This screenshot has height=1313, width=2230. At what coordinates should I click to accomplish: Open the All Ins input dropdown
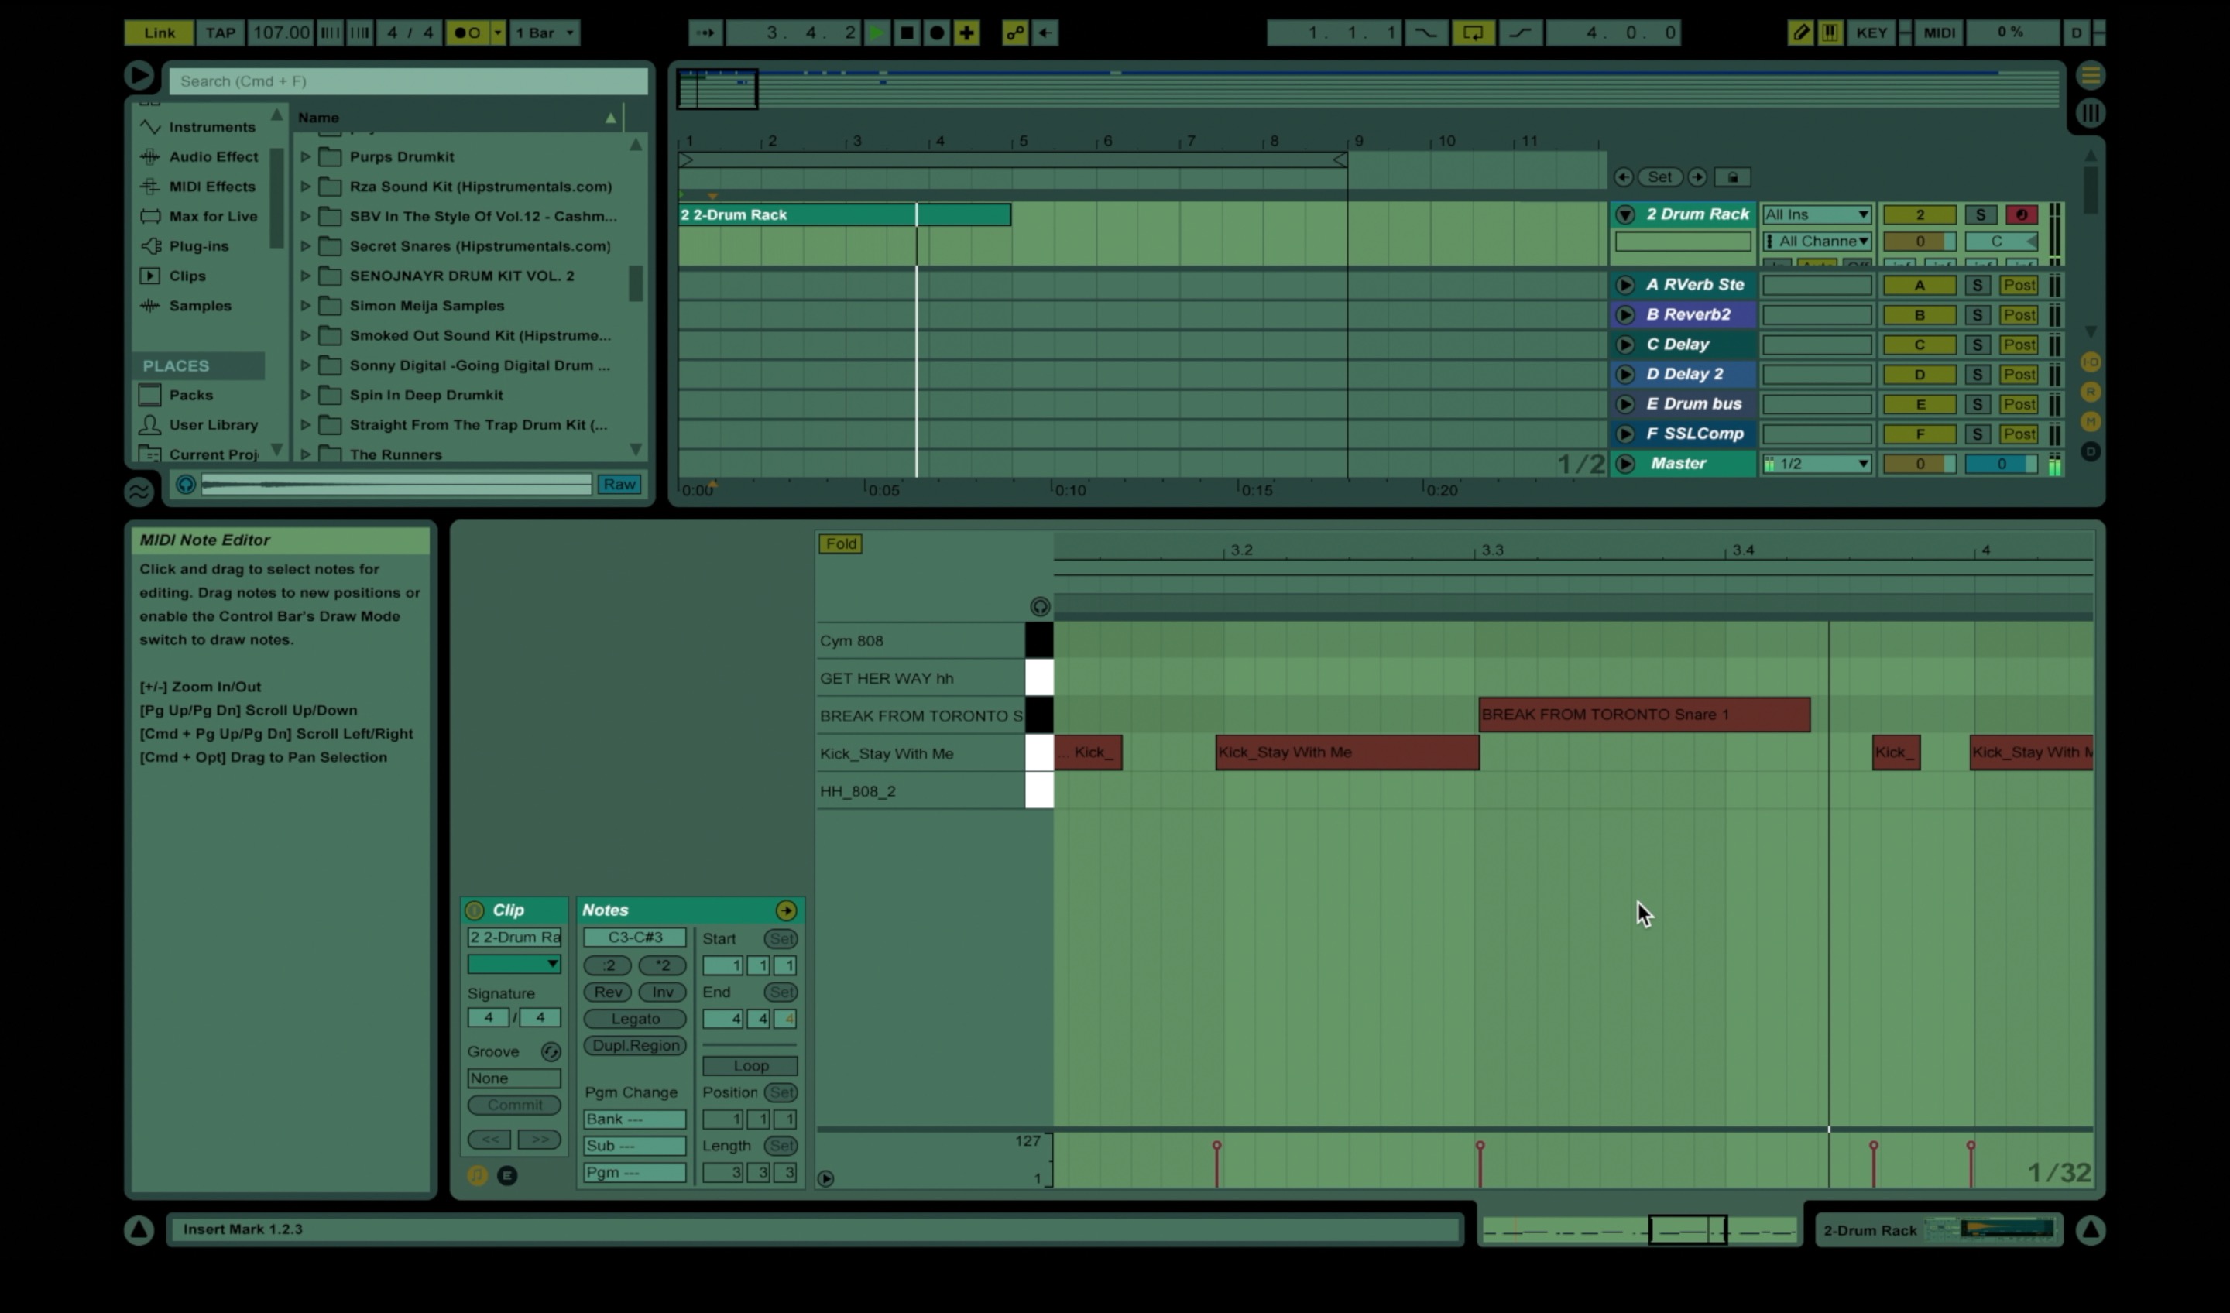(x=1816, y=215)
